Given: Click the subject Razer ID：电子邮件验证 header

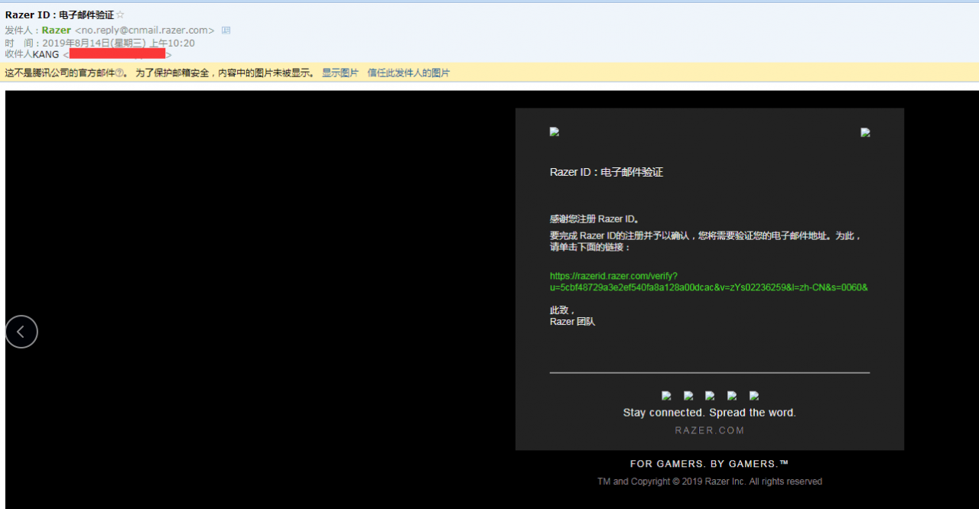Looking at the screenshot, I should click(58, 15).
